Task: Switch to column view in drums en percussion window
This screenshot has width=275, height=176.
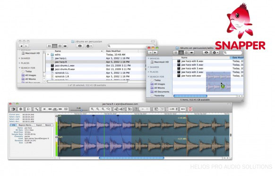Action: pos(60,46)
